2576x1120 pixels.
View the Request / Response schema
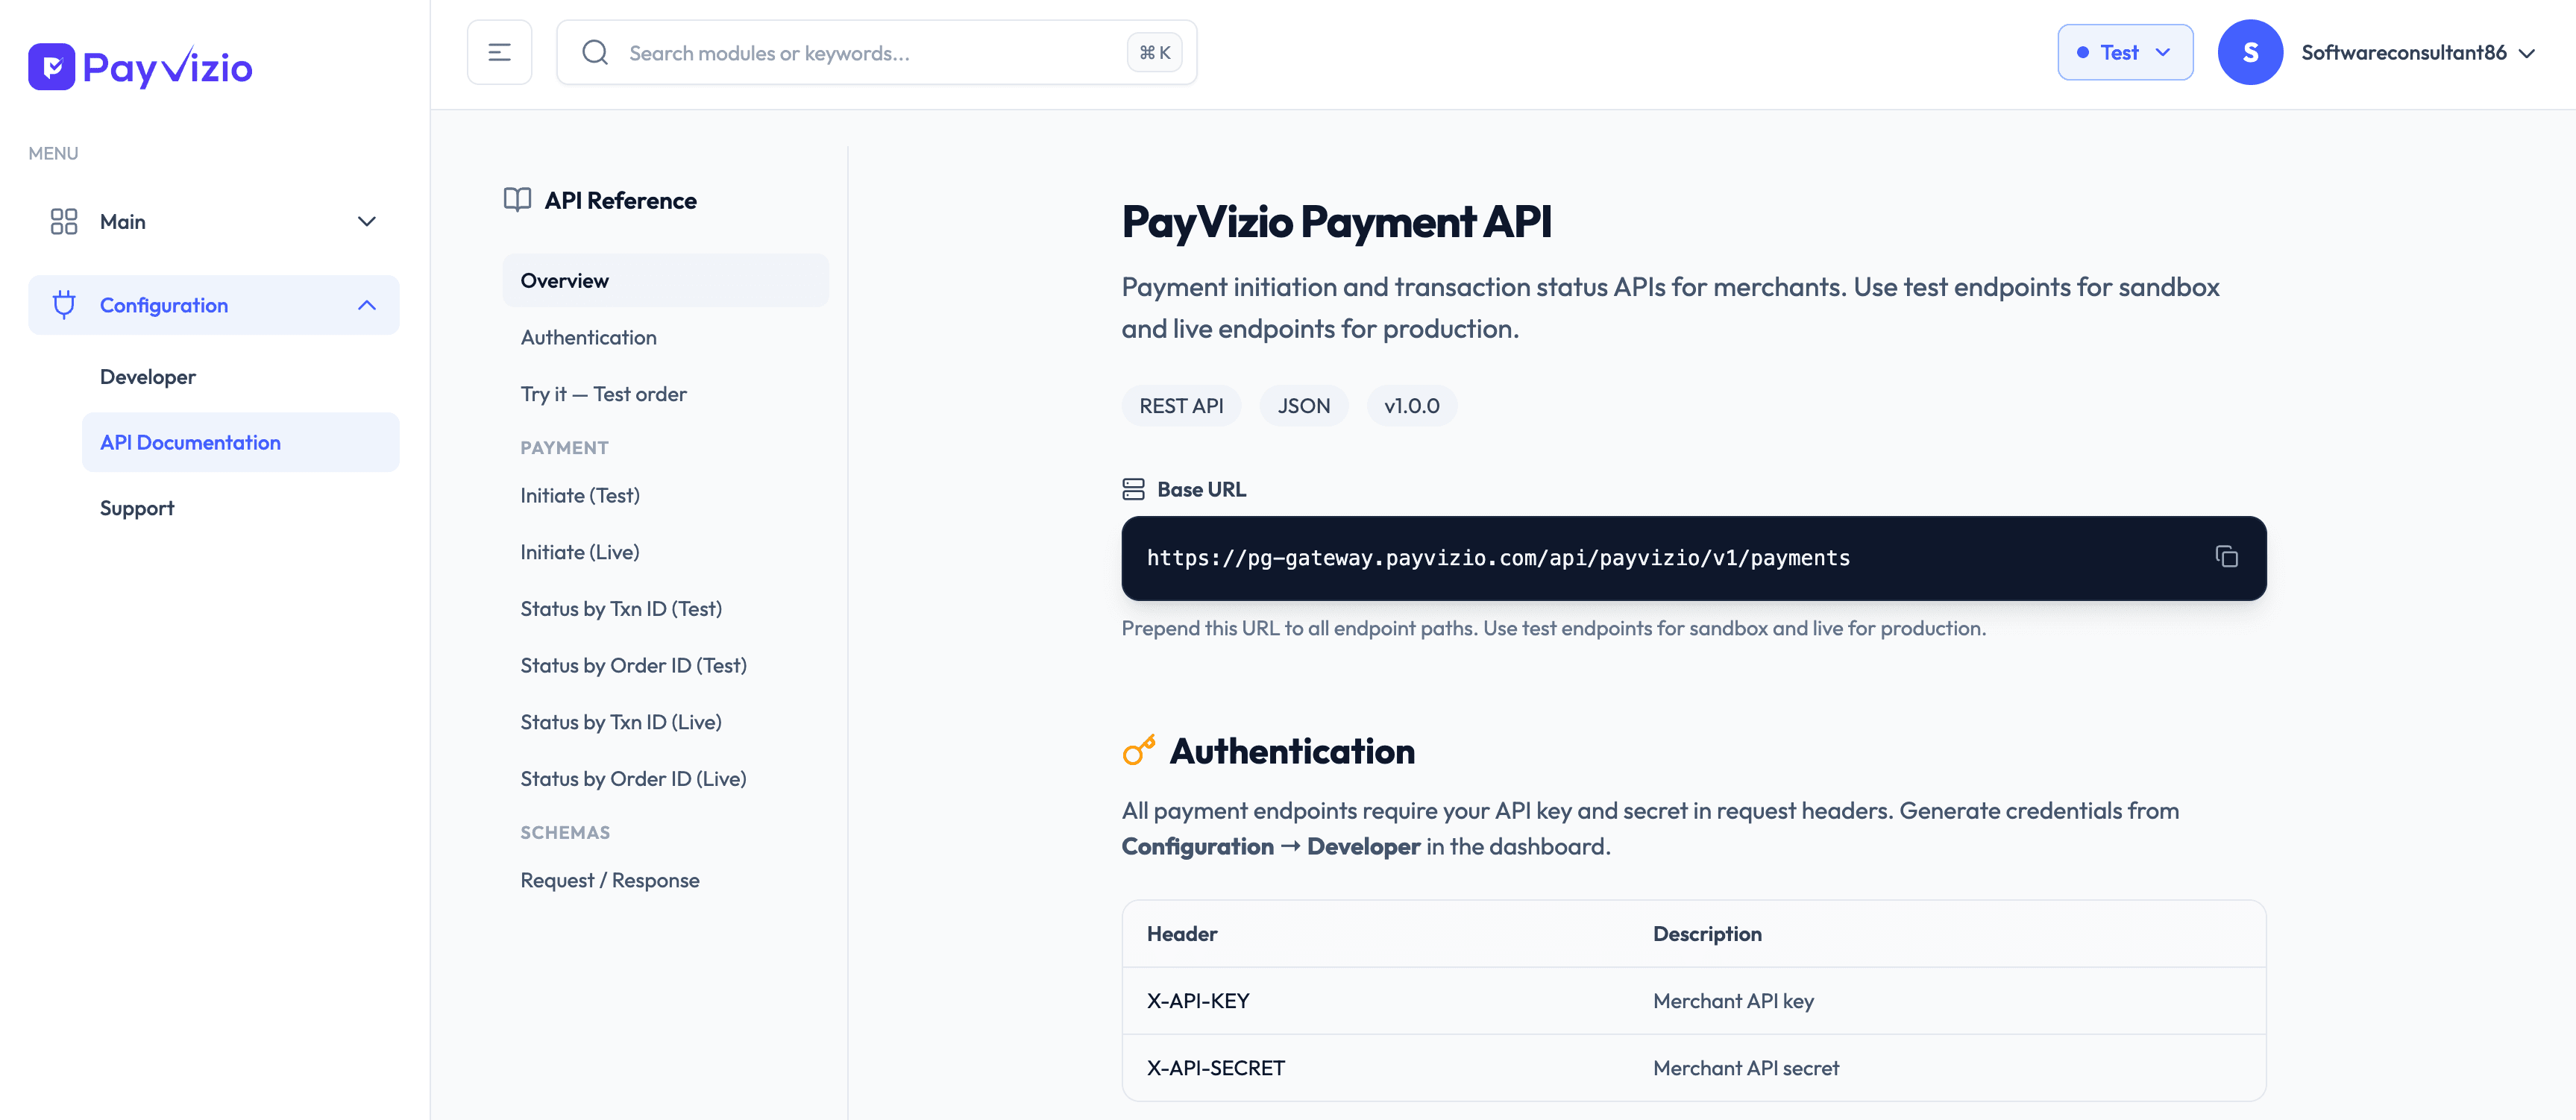[x=609, y=880]
